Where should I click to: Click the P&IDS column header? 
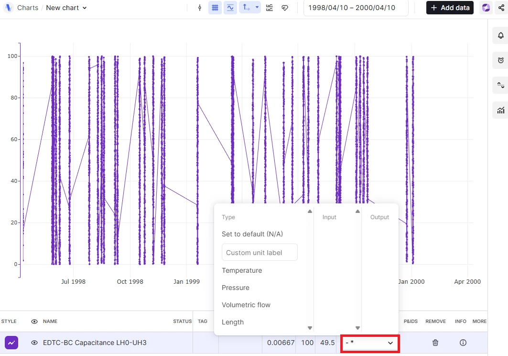tap(411, 321)
